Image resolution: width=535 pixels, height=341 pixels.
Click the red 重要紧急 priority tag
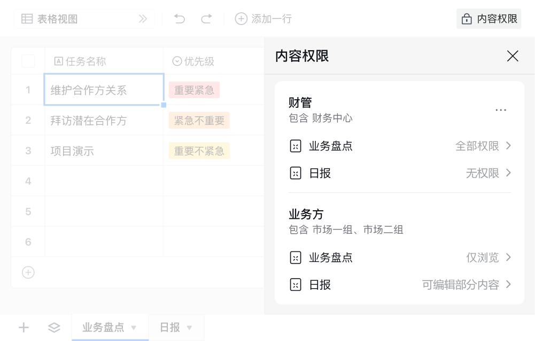(x=194, y=90)
